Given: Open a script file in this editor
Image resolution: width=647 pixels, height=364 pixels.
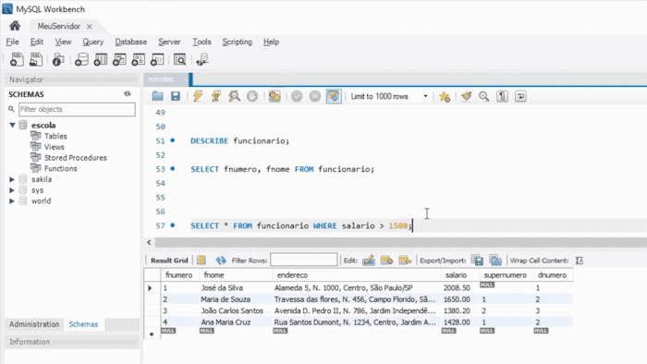Looking at the screenshot, I should 157,96.
